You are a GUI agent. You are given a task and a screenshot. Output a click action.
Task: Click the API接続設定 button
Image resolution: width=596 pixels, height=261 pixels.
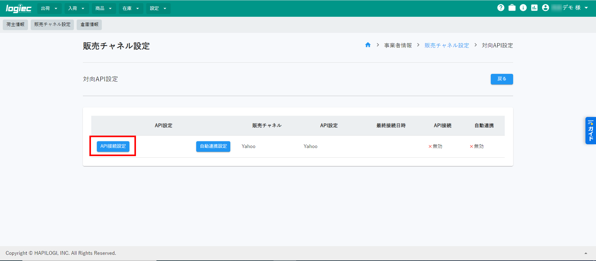tap(113, 146)
